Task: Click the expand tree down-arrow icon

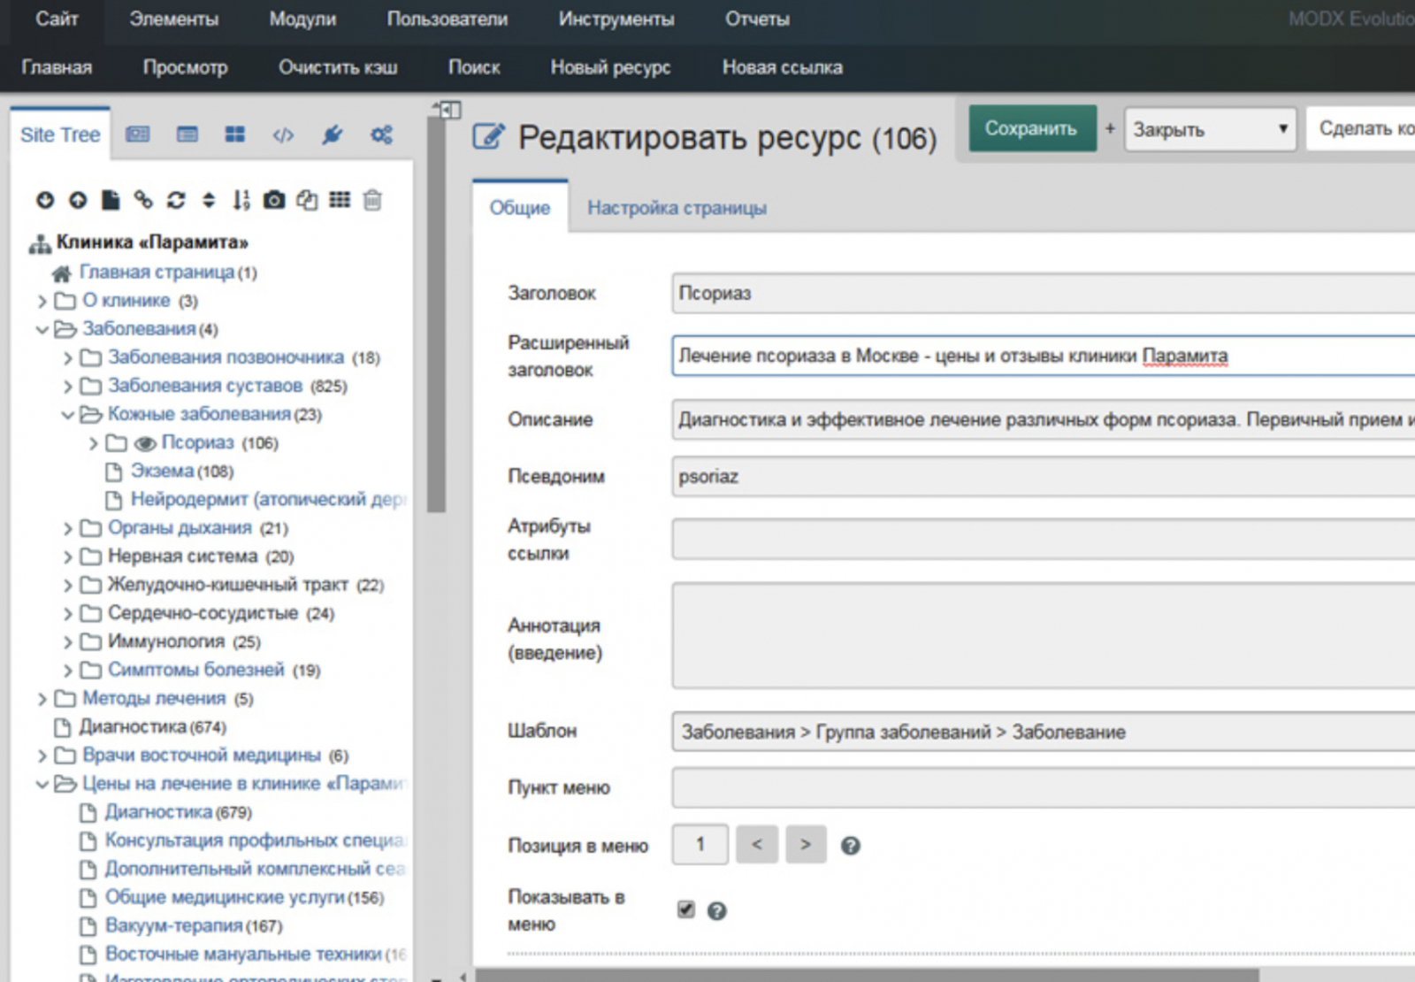Action: (x=44, y=201)
